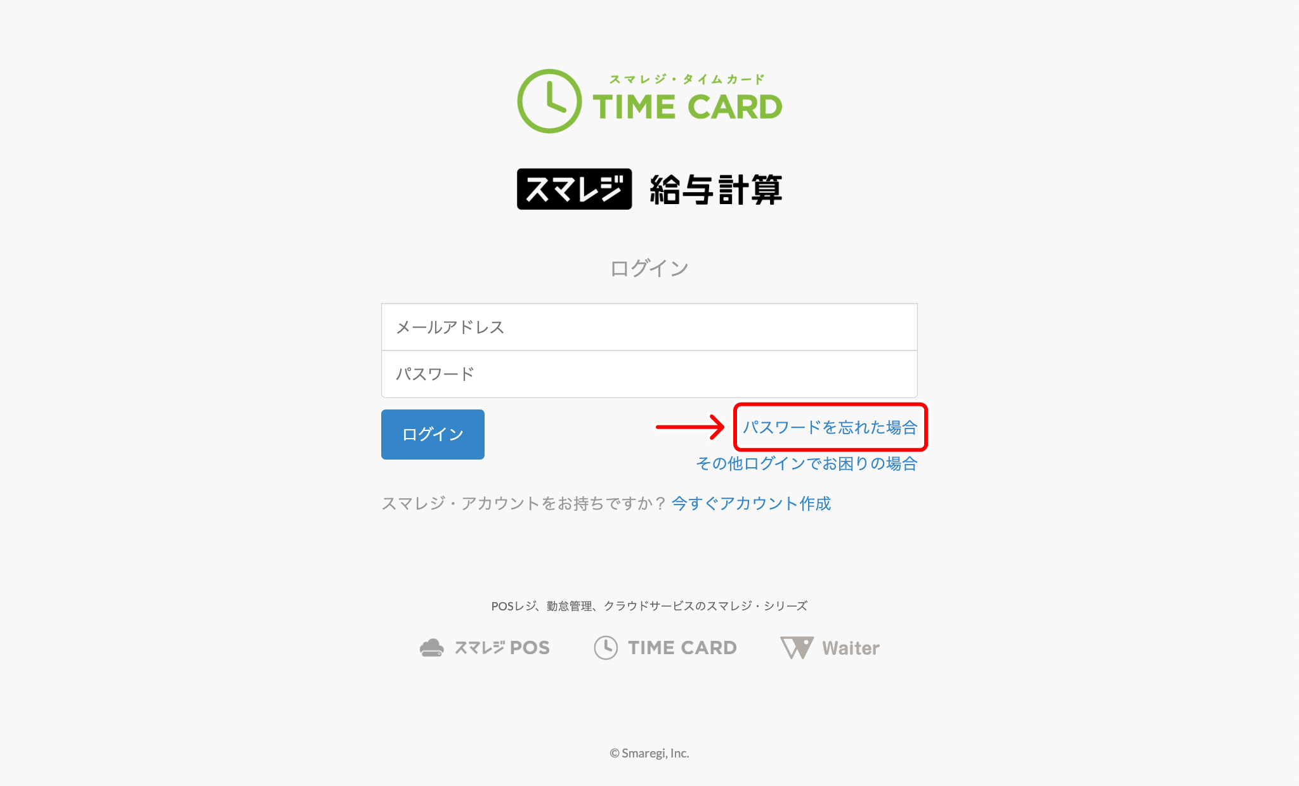1299x786 pixels.
Task: Click the © Smaregi, Inc. footer text
Action: pos(649,753)
